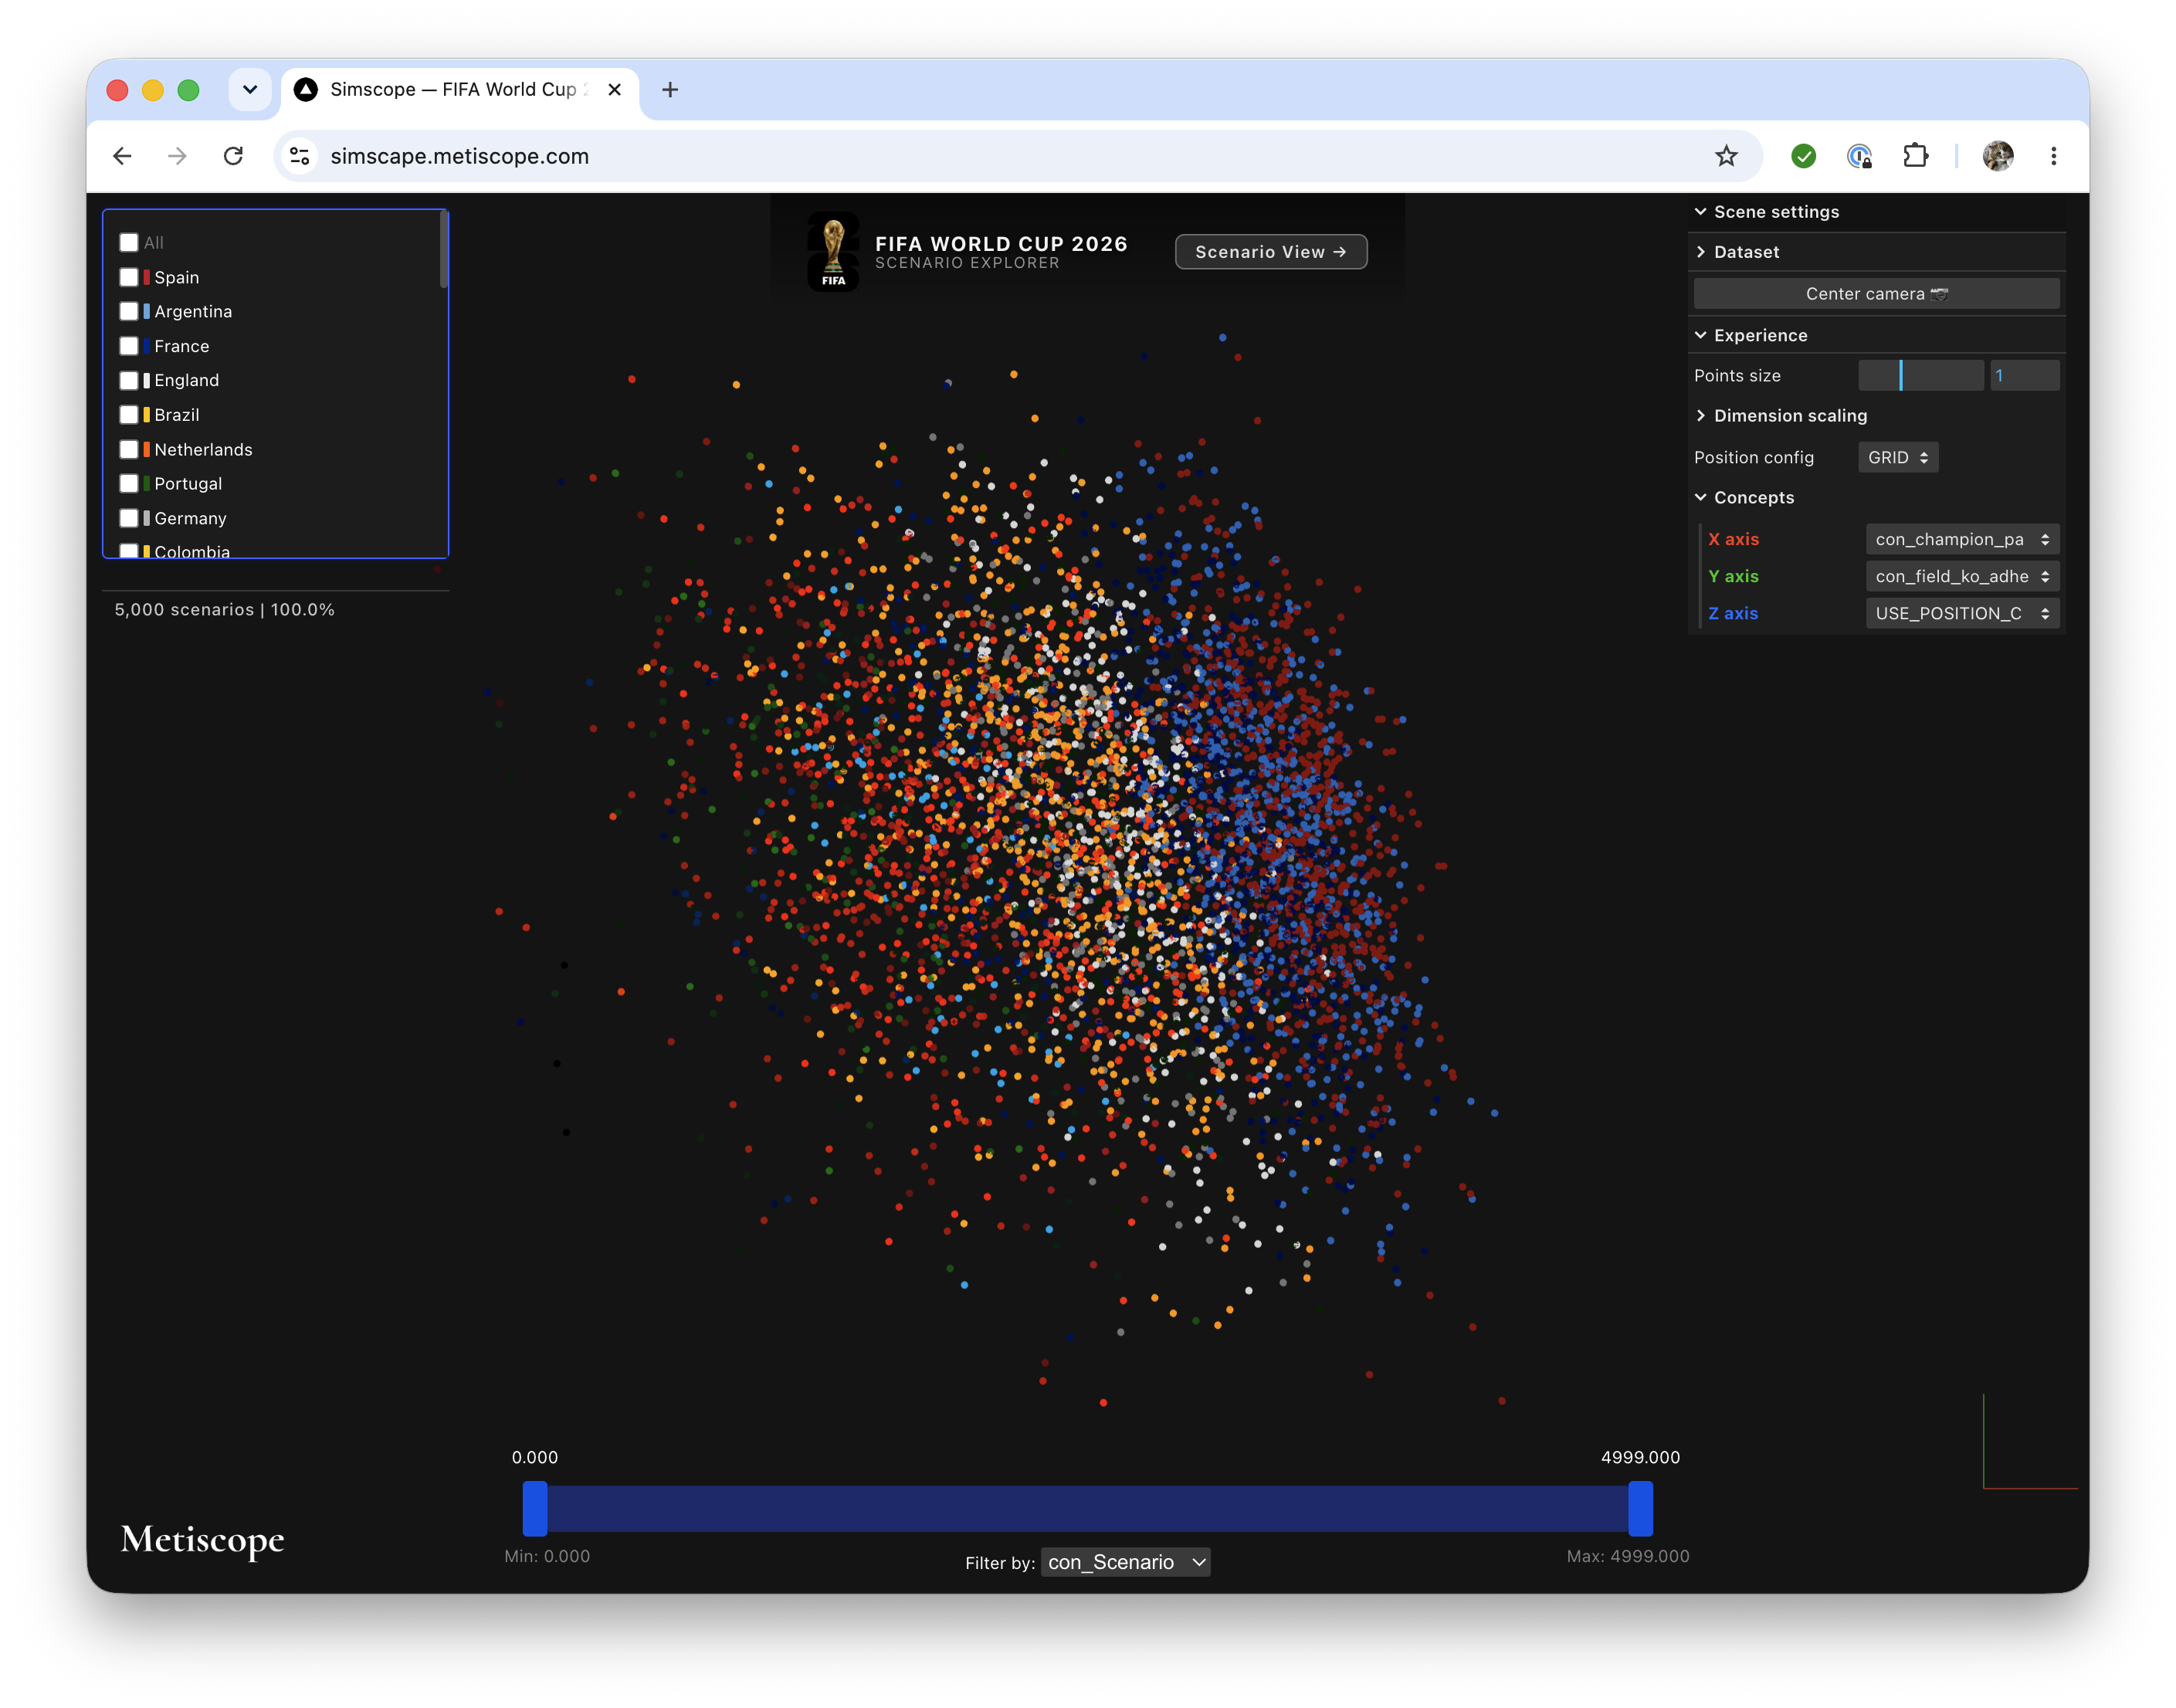Click the yellow Brazil color swatch
The image size is (2176, 1708).
click(x=146, y=415)
